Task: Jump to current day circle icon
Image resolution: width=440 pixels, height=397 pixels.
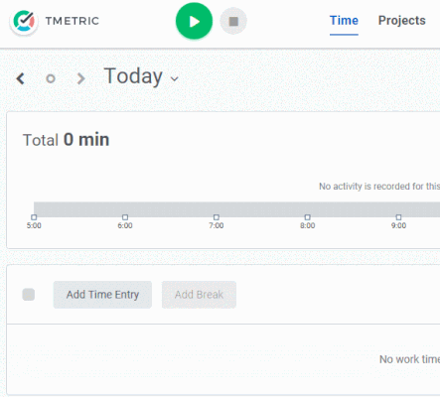Action: 51,78
